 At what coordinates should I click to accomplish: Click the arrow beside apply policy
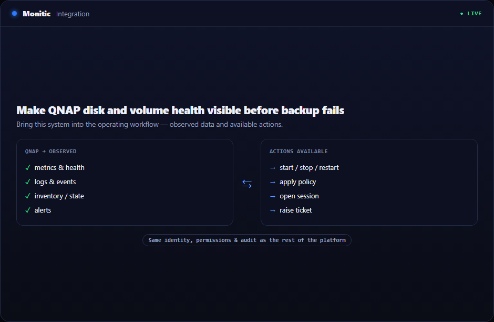point(273,182)
